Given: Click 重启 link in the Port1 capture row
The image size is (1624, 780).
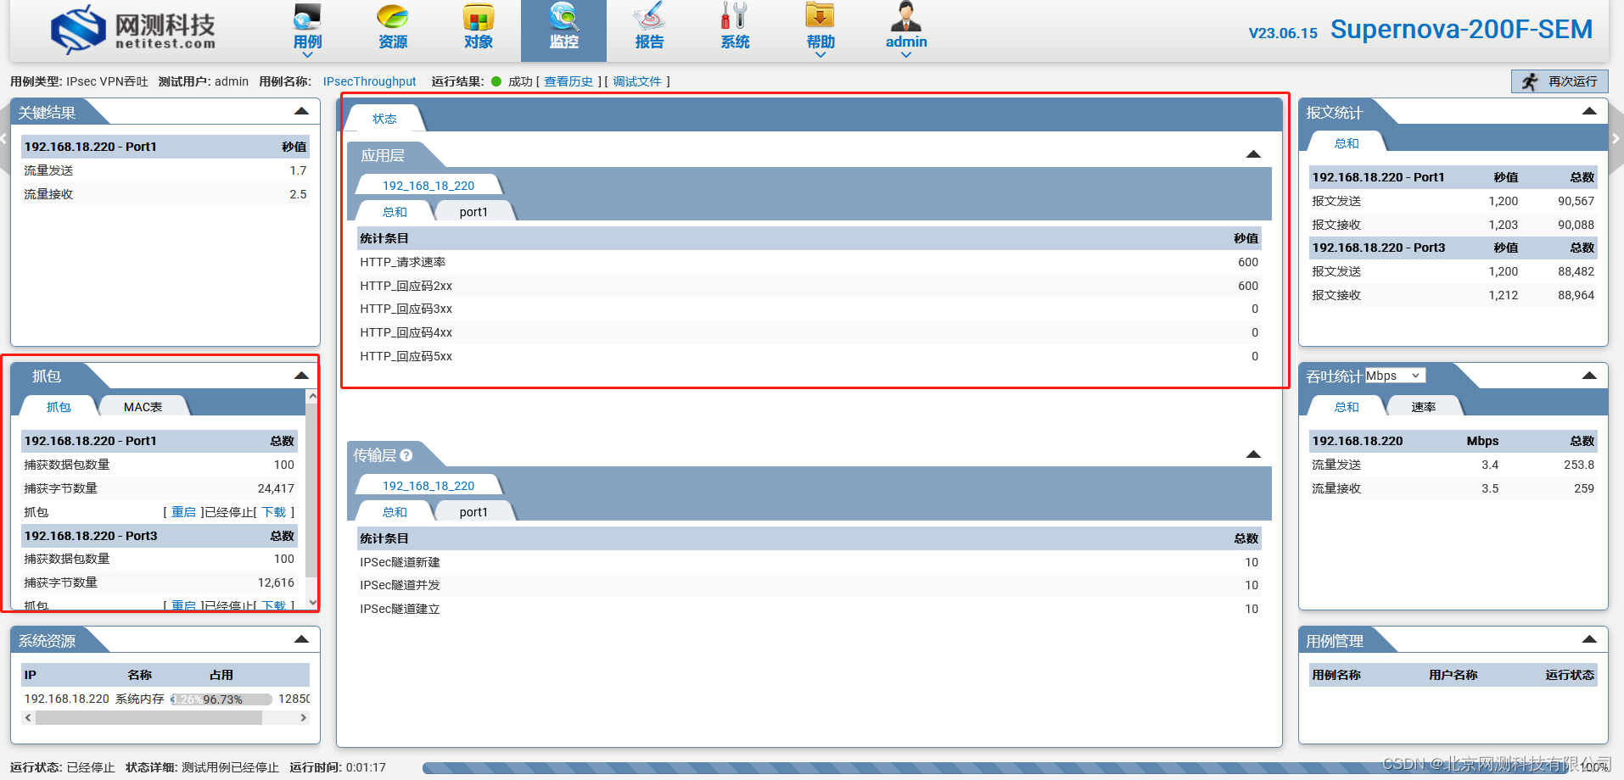Looking at the screenshot, I should click(183, 512).
